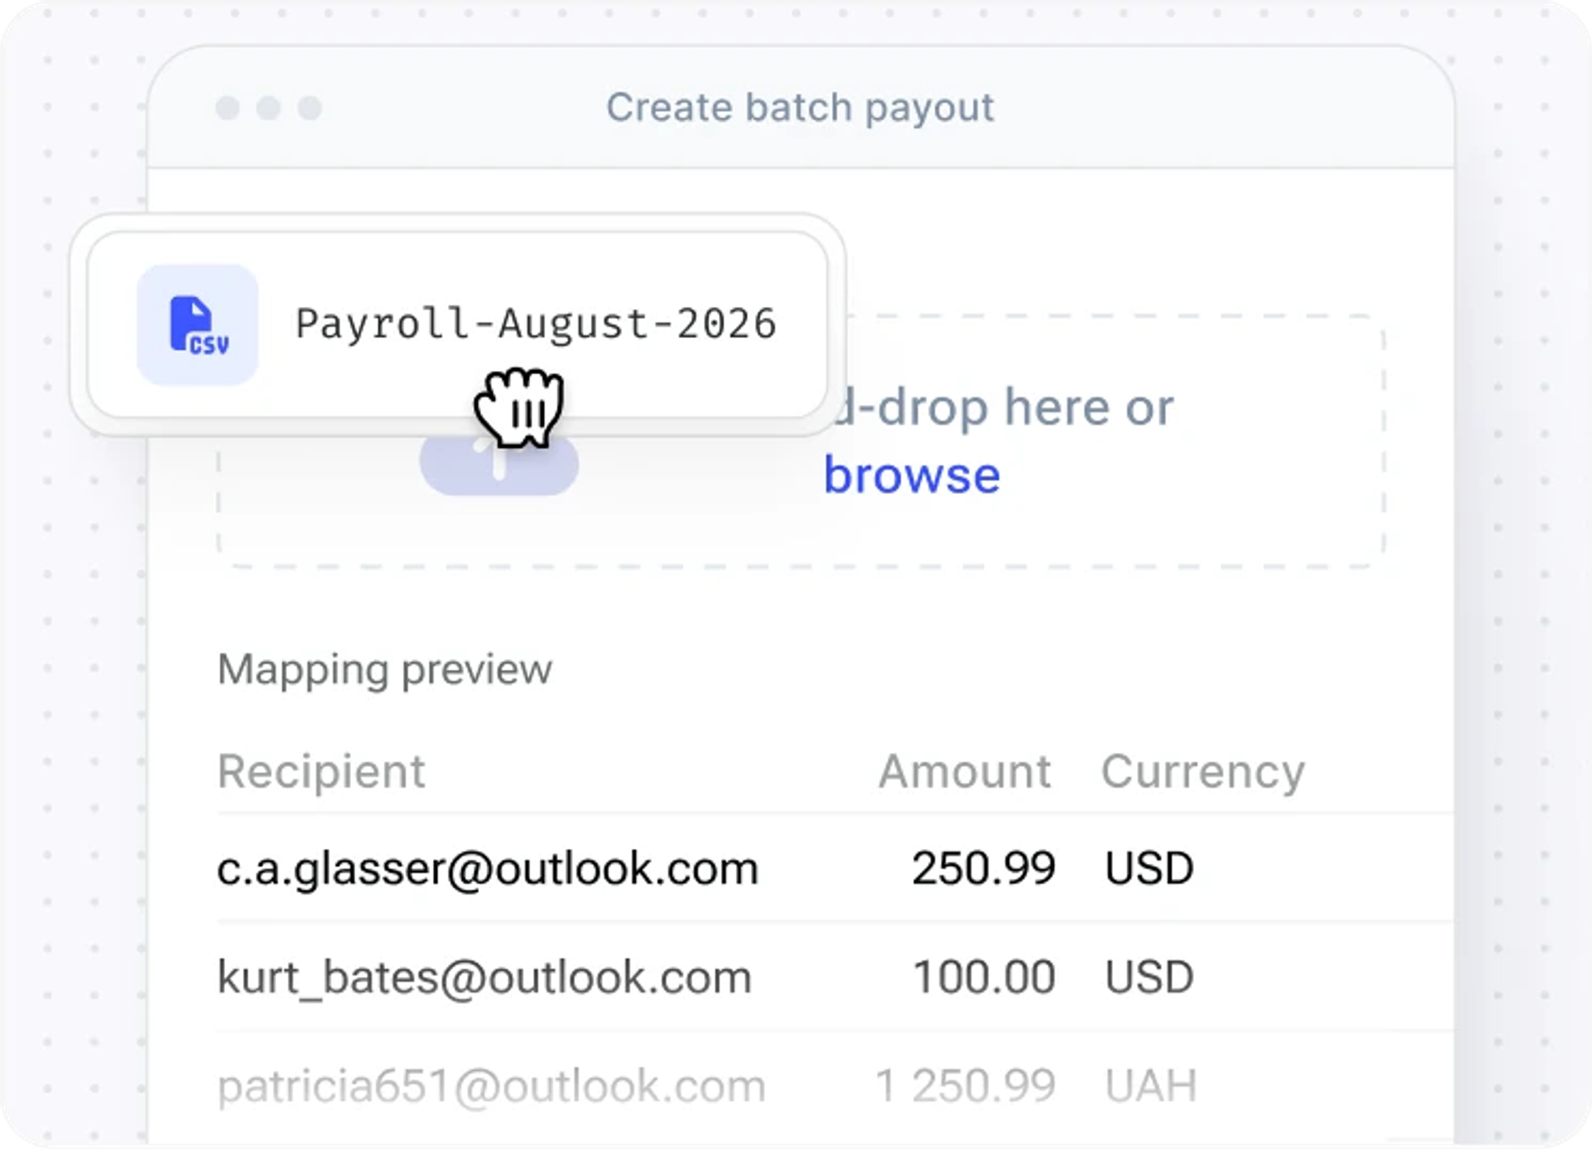Click the Amount column header
Screen dimensions: 1592x1150
tap(965, 771)
